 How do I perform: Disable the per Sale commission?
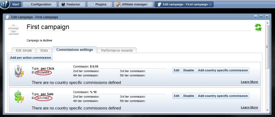[x=189, y=96]
